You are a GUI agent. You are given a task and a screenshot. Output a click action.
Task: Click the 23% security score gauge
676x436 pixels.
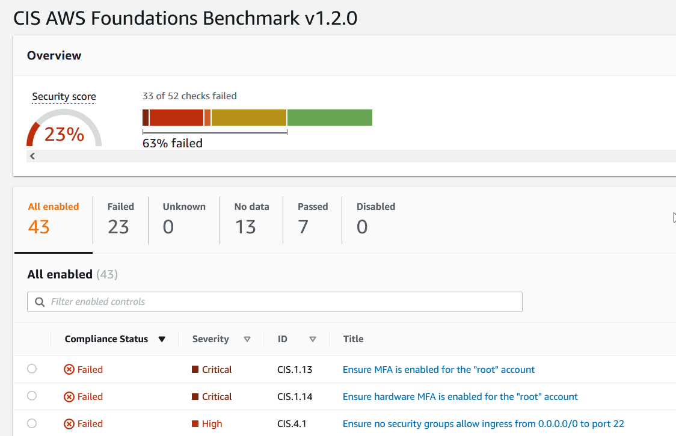(64, 128)
